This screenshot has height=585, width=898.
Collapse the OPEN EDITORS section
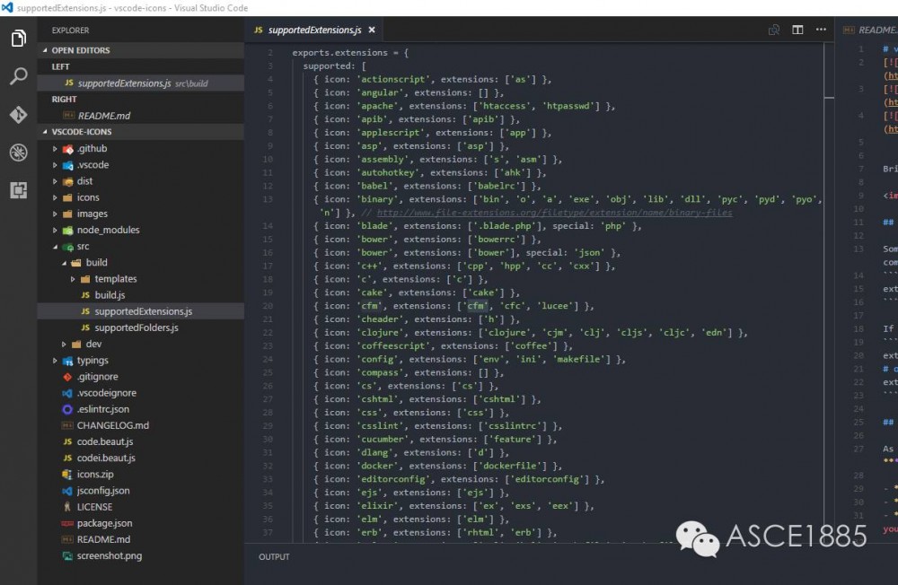tap(43, 49)
